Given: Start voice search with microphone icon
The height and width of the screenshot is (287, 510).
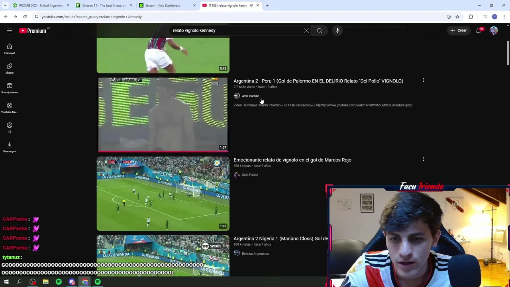Looking at the screenshot, I should click(x=337, y=30).
